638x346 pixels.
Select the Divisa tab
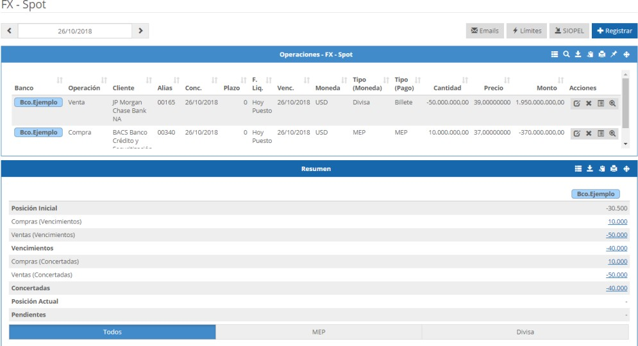coord(525,332)
